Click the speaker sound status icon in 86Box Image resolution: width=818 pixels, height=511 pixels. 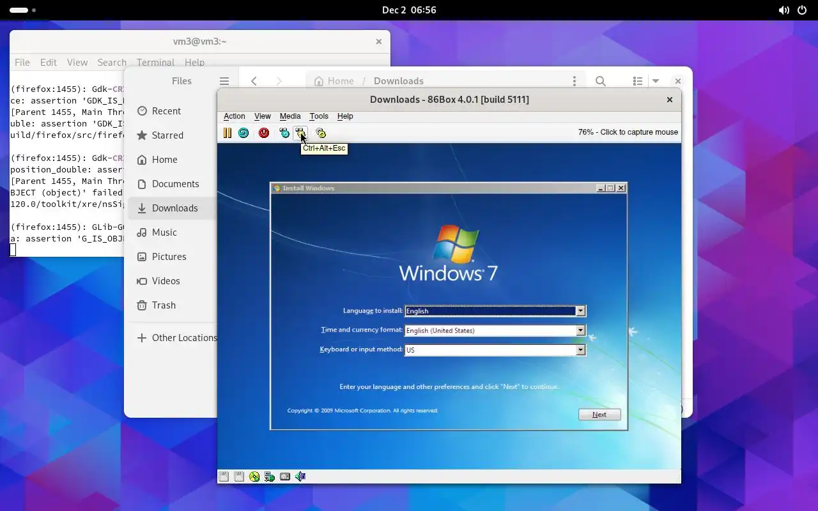click(300, 477)
